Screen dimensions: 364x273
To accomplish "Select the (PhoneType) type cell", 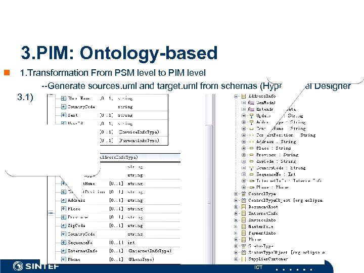I will click(x=141, y=259).
